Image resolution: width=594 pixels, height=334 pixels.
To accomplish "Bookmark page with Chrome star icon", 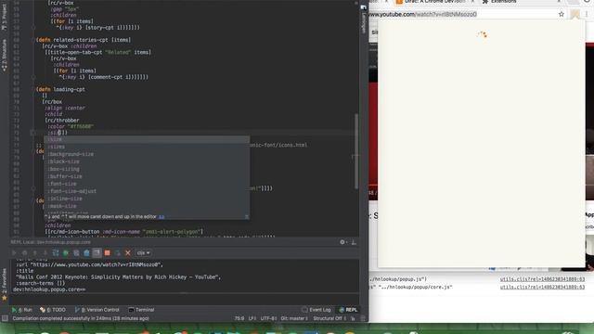I will 562,14.
